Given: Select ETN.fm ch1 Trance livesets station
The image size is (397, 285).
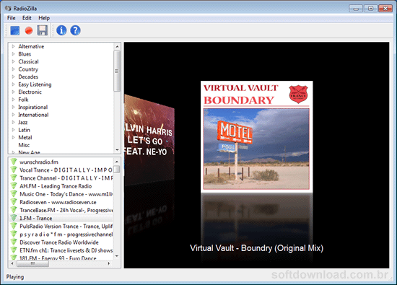Looking at the screenshot, I should (x=66, y=250).
